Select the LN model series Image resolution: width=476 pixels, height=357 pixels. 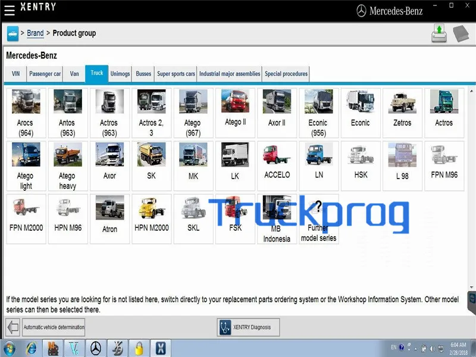(x=319, y=166)
